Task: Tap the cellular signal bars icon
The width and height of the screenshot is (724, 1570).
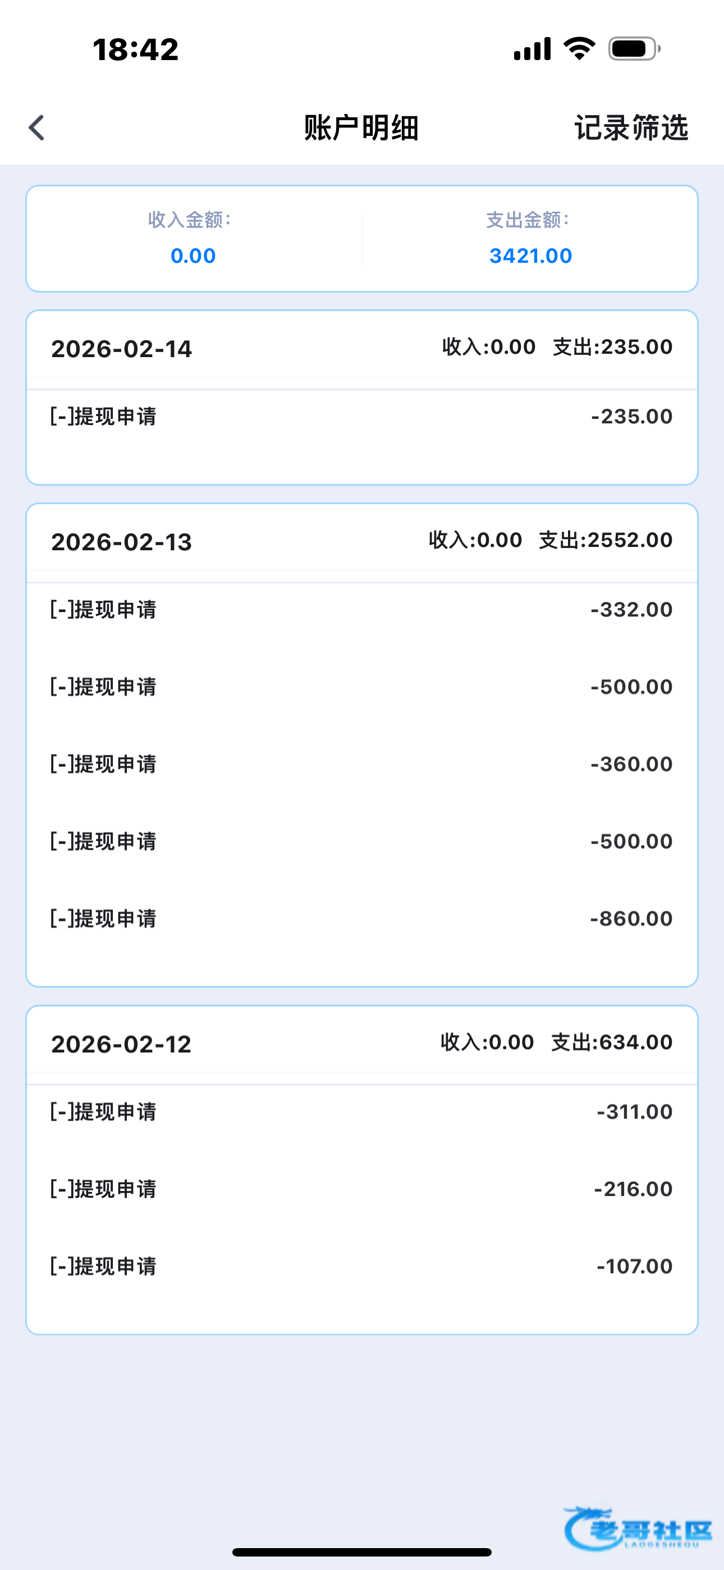Action: coord(532,49)
